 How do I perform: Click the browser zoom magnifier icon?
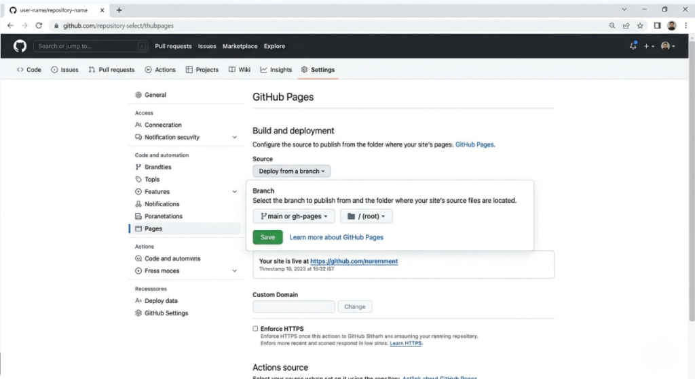pos(612,26)
